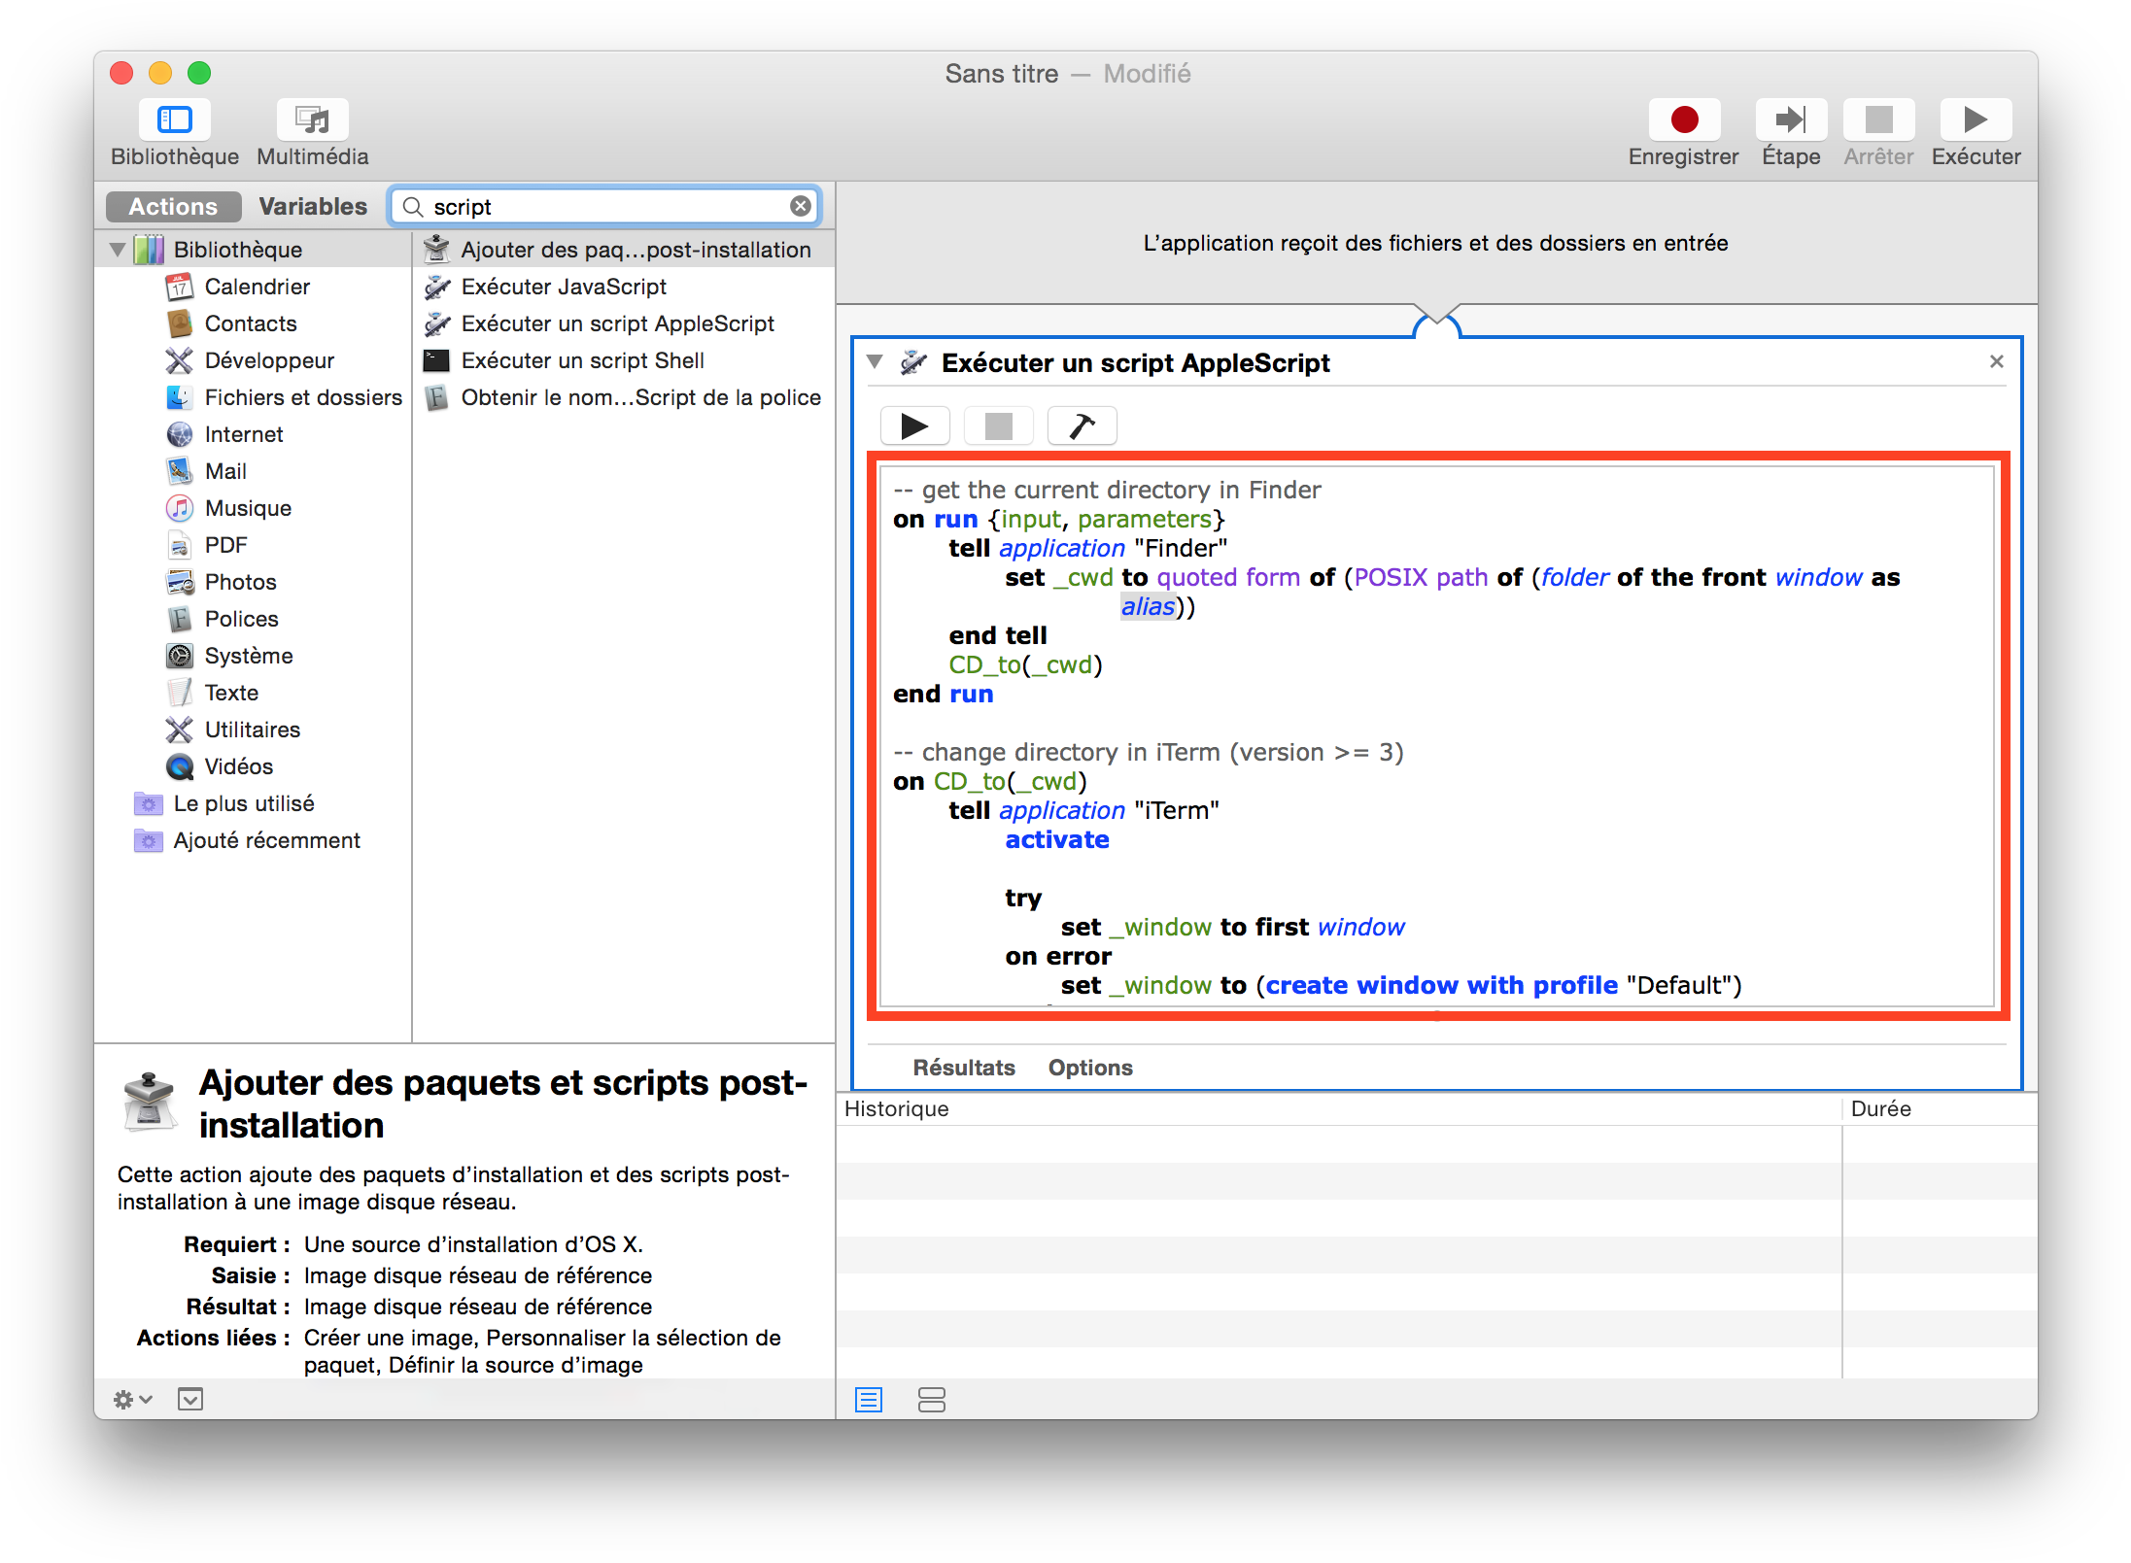Viewport: 2131px width, 1563px height.
Task: Show the Résultats section
Action: [x=964, y=1068]
